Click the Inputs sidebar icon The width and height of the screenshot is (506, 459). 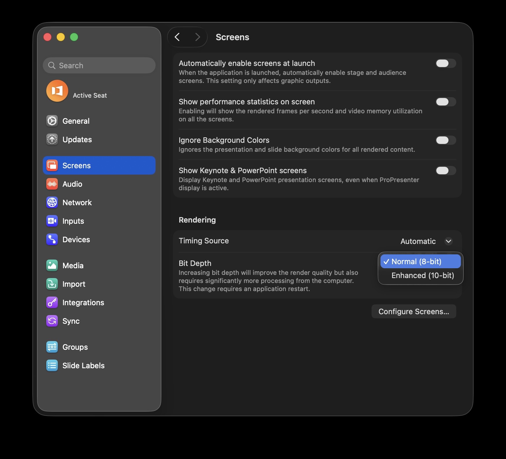click(52, 221)
